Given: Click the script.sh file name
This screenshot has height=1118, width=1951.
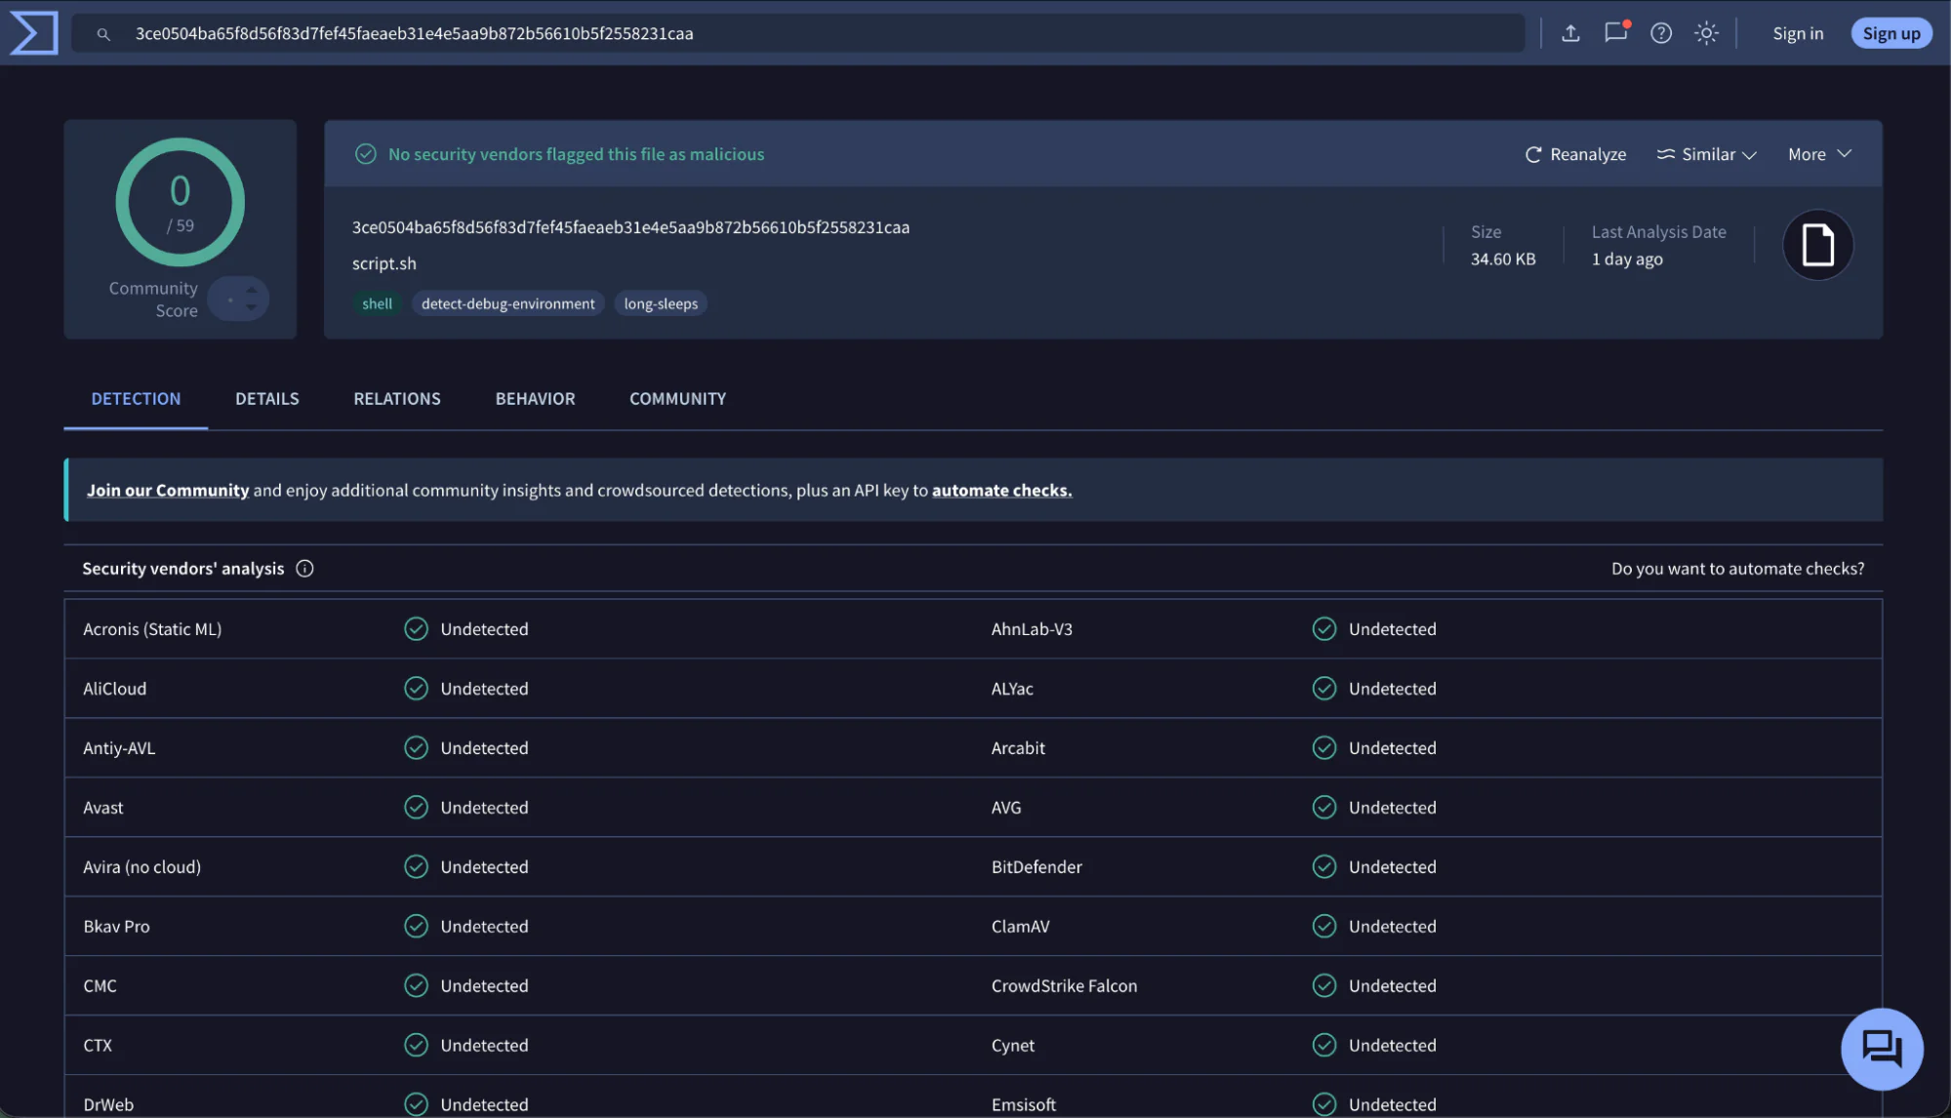Looking at the screenshot, I should [x=384, y=263].
